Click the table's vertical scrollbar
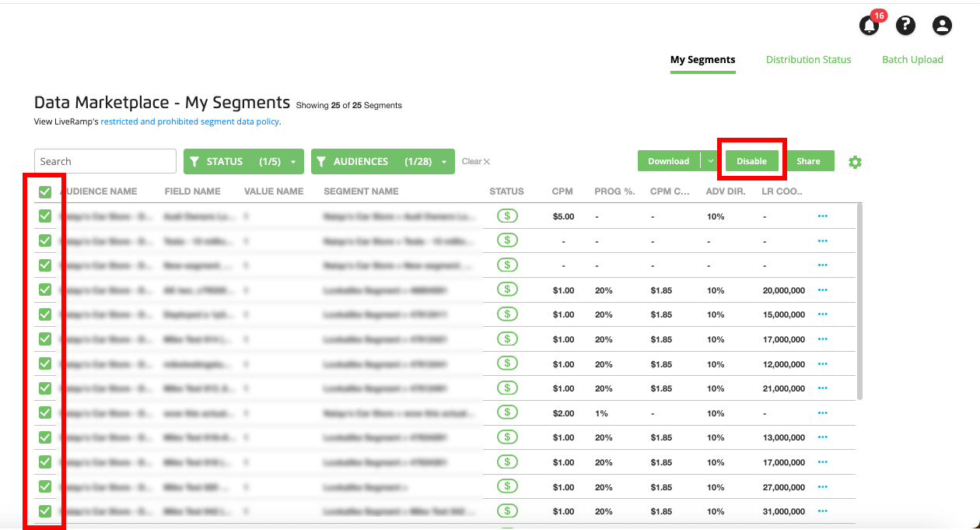This screenshot has height=530, width=980. [x=859, y=302]
